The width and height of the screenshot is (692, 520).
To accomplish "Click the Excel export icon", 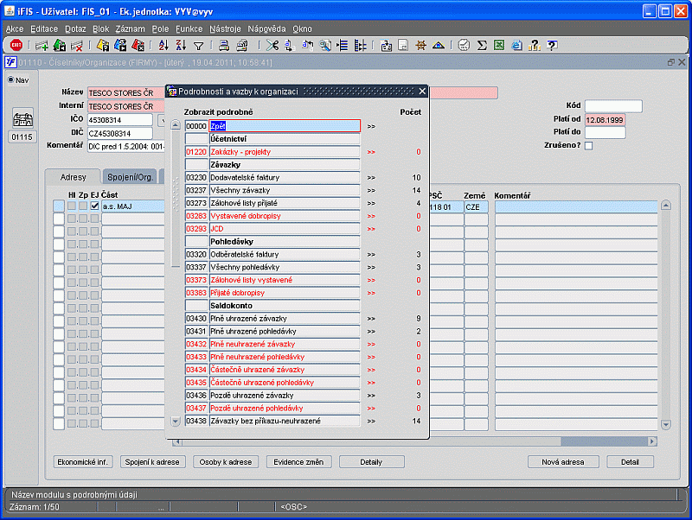I will click(497, 45).
